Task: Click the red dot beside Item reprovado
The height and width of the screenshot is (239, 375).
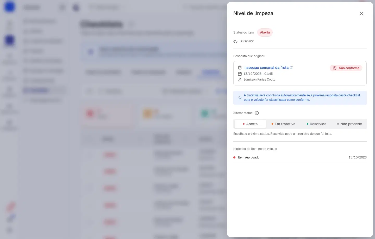Action: pyautogui.click(x=234, y=157)
